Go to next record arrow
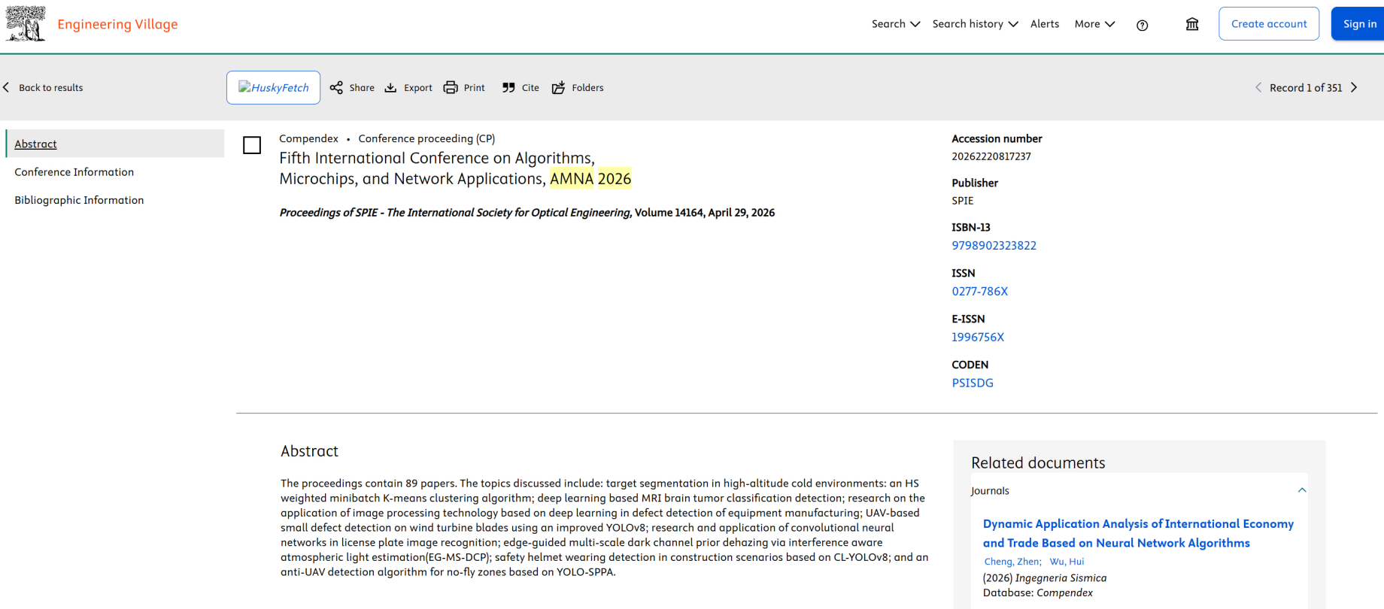Viewport: 1384px width, 609px height. click(1354, 87)
